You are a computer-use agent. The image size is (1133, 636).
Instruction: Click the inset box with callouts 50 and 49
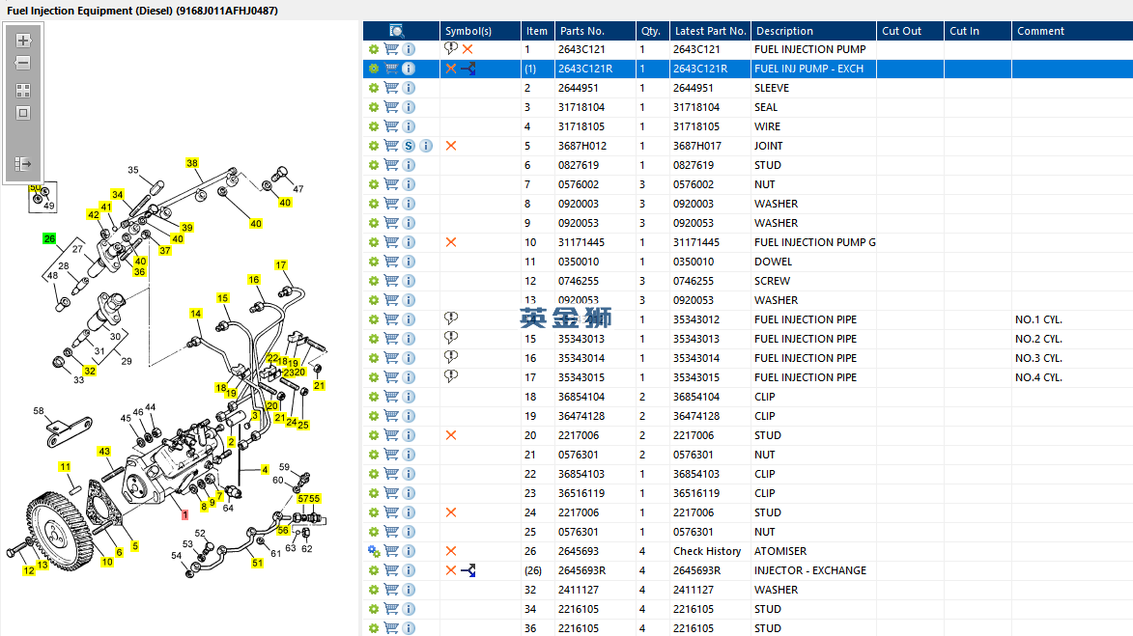tap(42, 197)
